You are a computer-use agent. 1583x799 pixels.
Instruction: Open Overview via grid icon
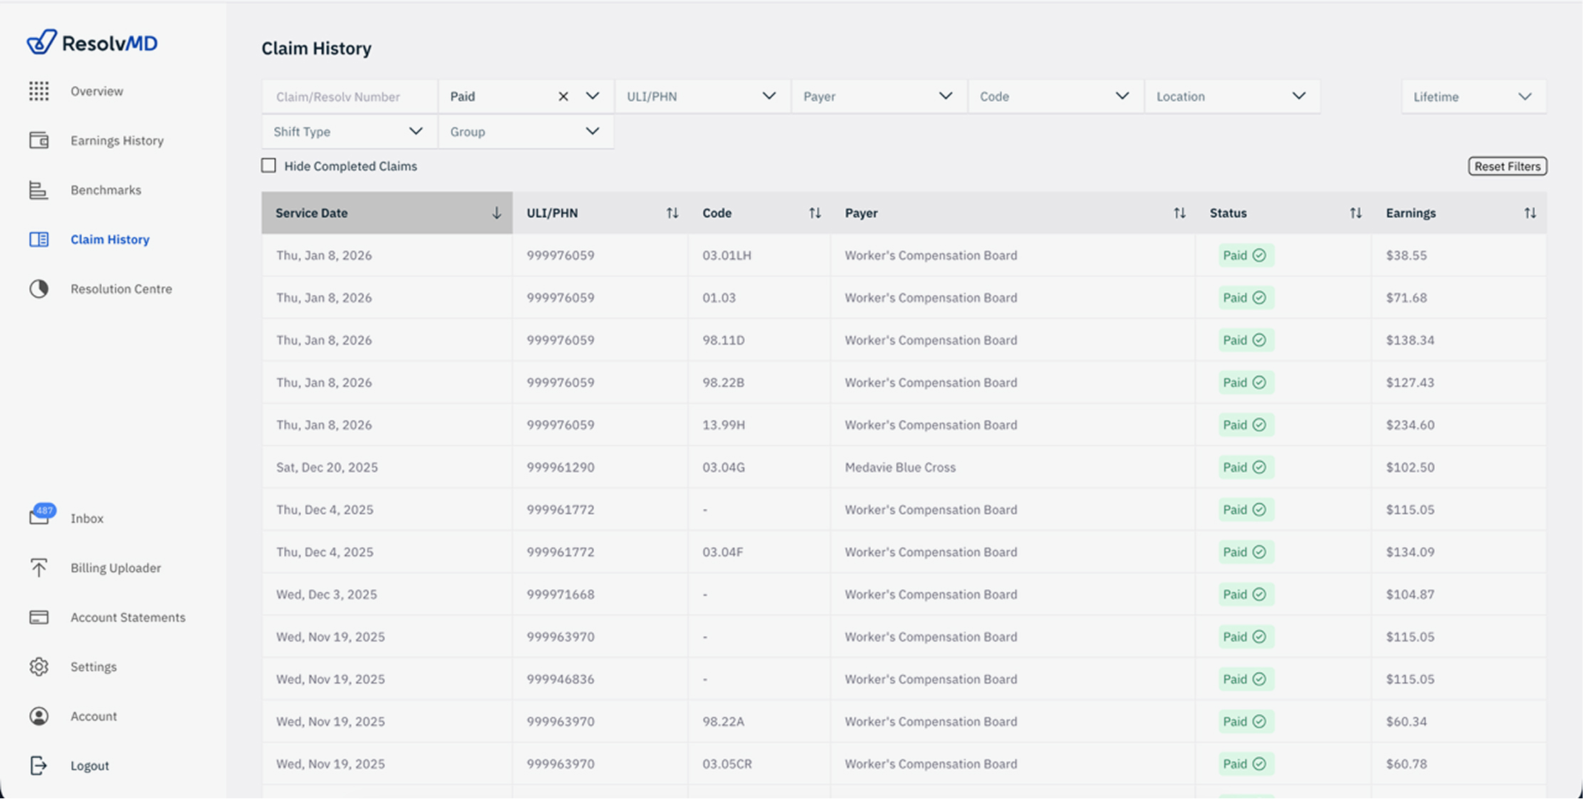point(39,91)
